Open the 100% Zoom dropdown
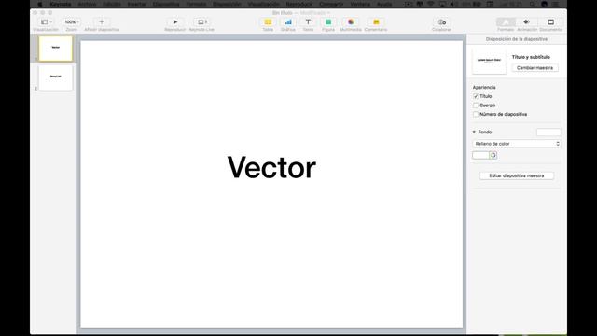This screenshot has width=597, height=336. point(71,22)
